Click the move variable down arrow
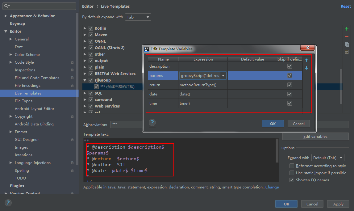Screen dimensions: 354x211 point(306,68)
